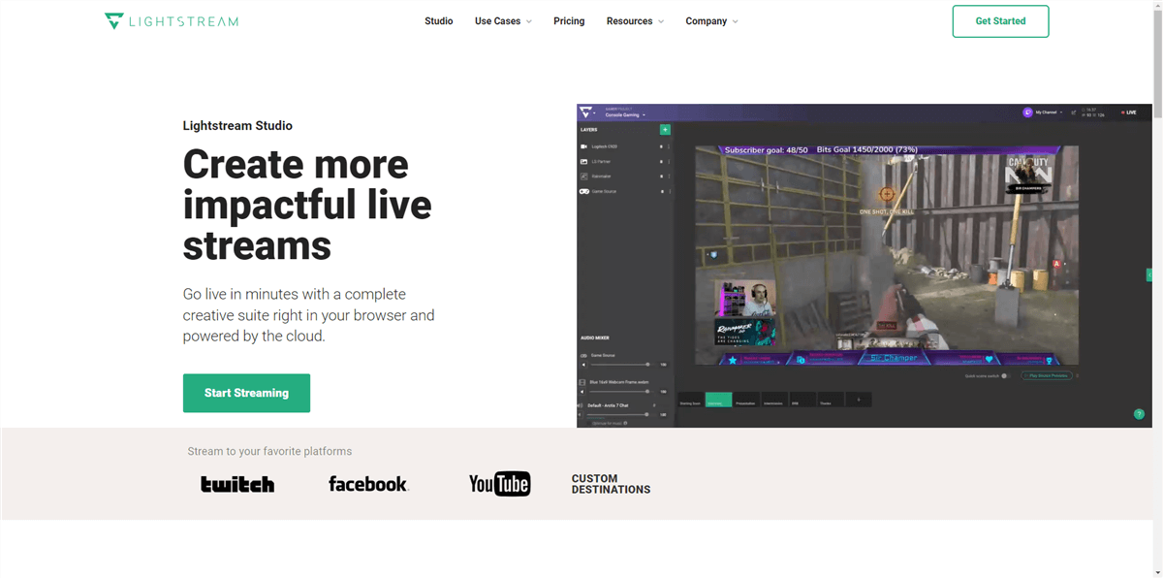
Task: Toggle visibility of Rainmaker layer
Action: point(662,177)
